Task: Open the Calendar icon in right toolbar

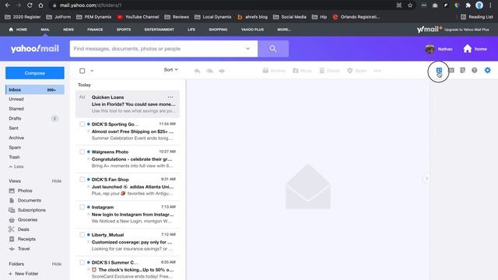Action: [x=451, y=70]
